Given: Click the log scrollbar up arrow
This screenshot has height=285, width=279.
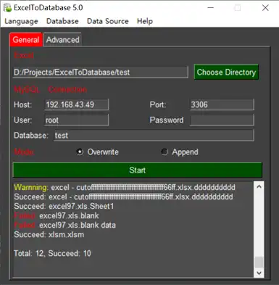Looking at the screenshot, I should tap(259, 187).
